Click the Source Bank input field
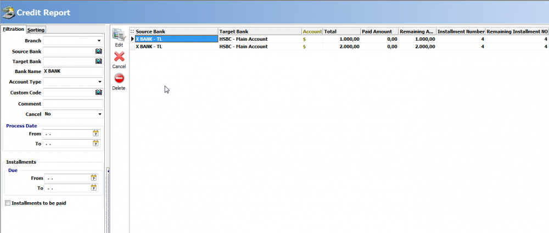 pyautogui.click(x=69, y=52)
